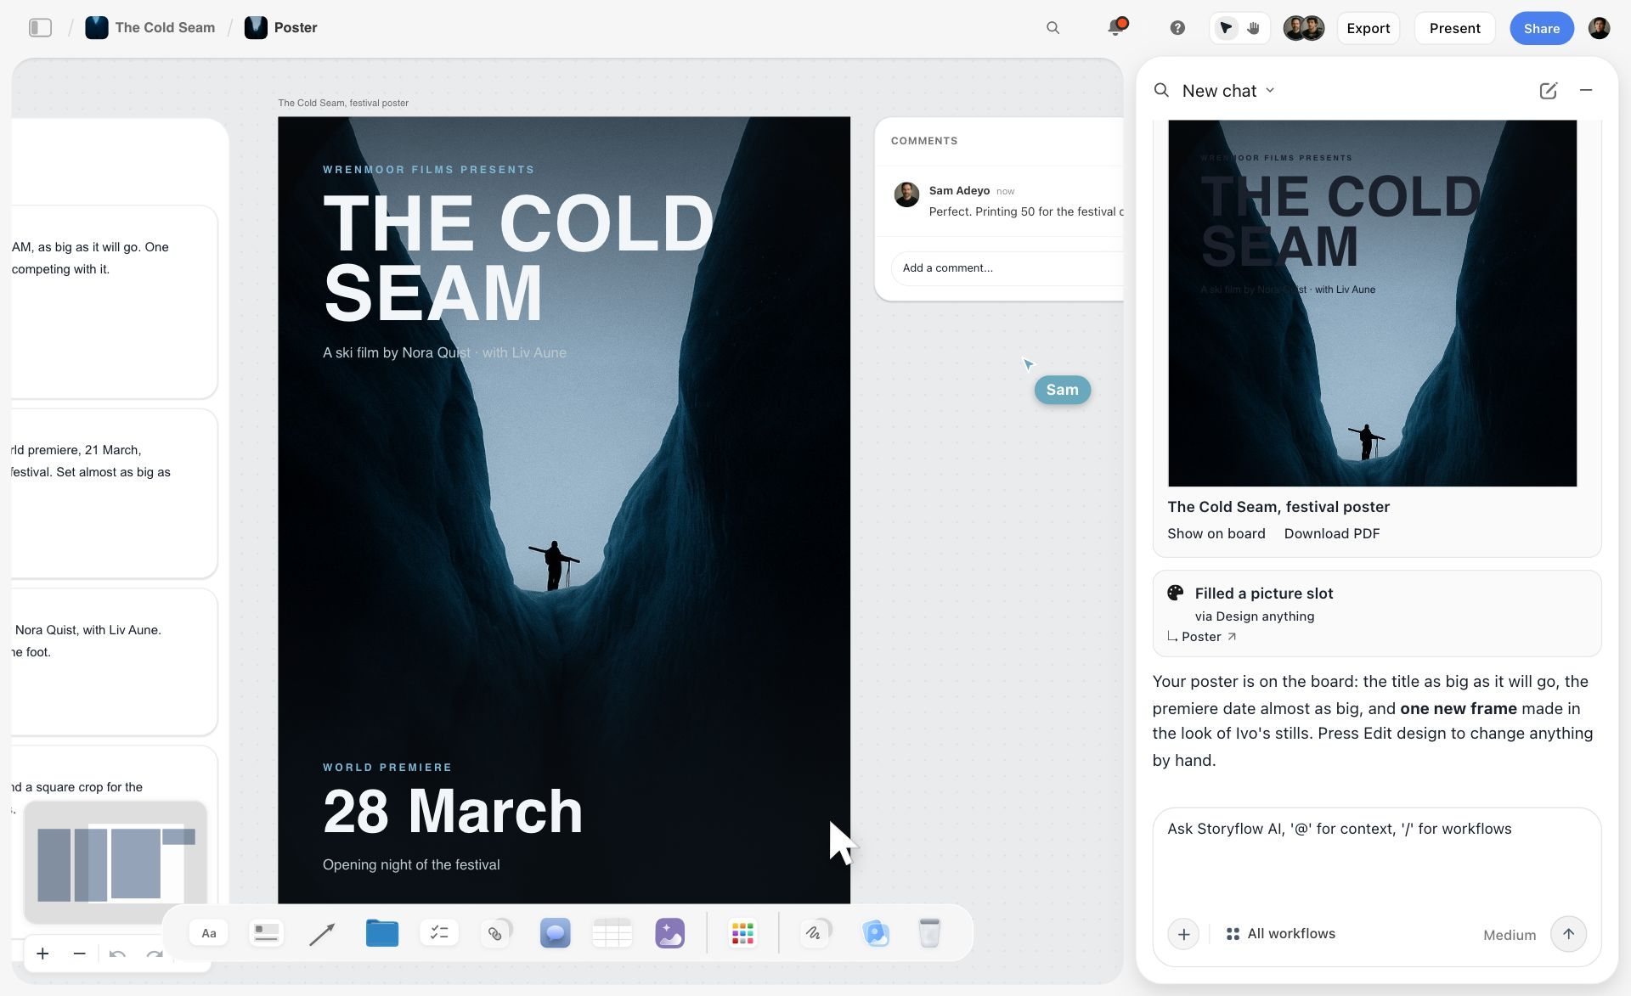Change the Medium effort setting

pos(1510,935)
